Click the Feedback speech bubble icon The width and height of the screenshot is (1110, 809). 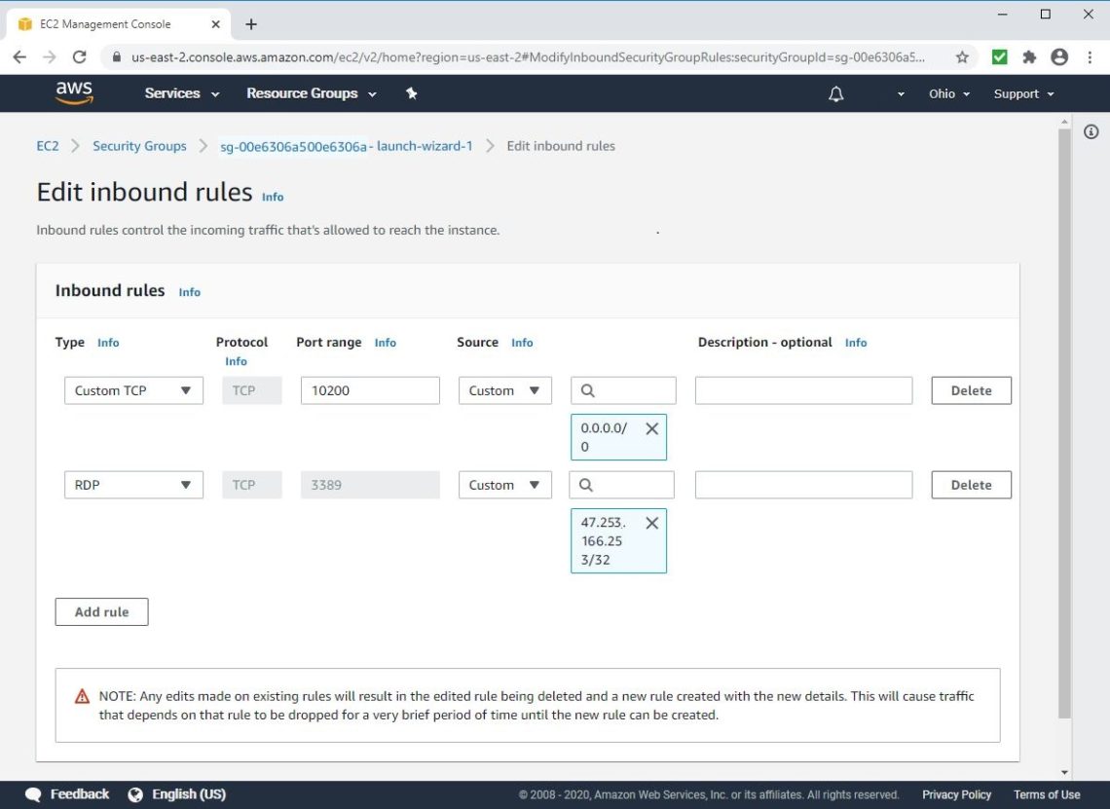pyautogui.click(x=32, y=794)
